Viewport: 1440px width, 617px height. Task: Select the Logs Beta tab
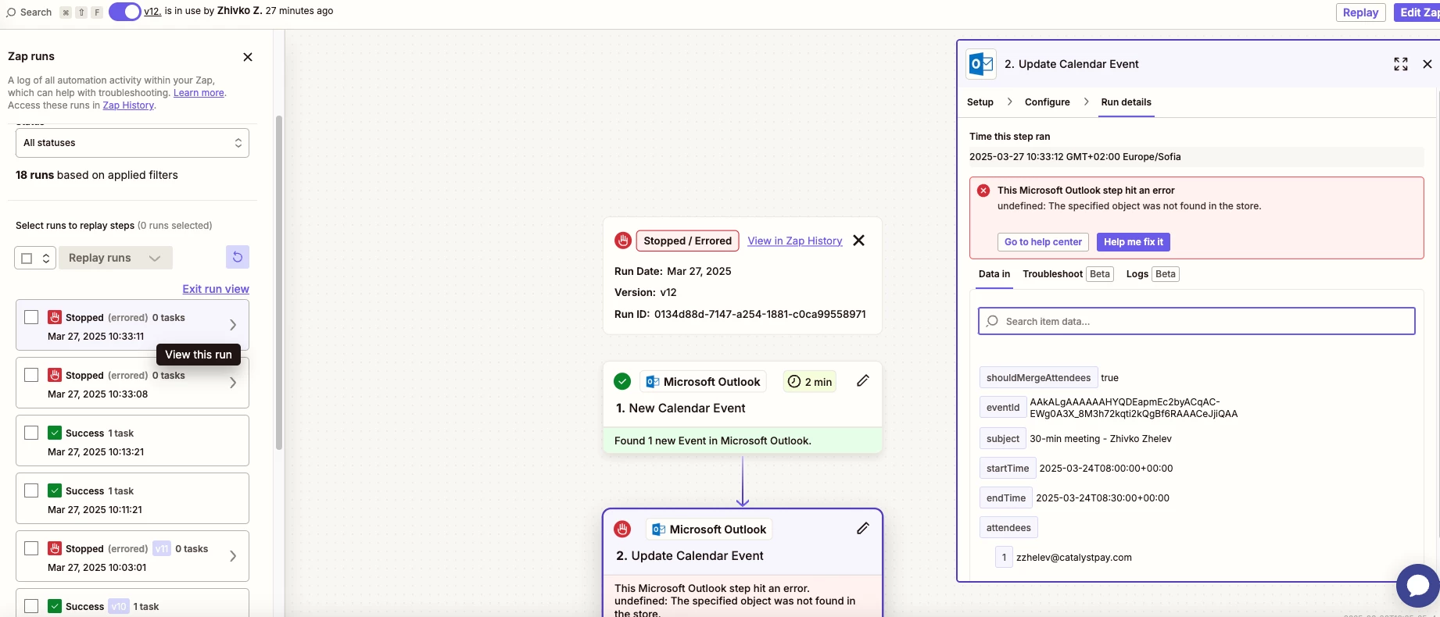coord(1152,274)
